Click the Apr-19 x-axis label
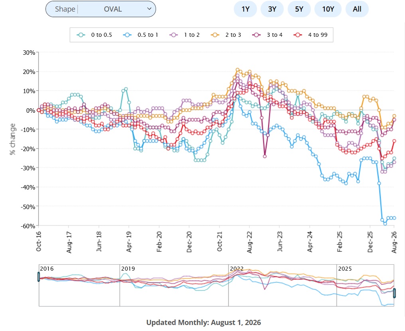405x331 pixels. (x=129, y=242)
